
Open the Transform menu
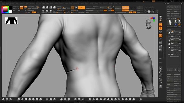[x=105, y=3]
